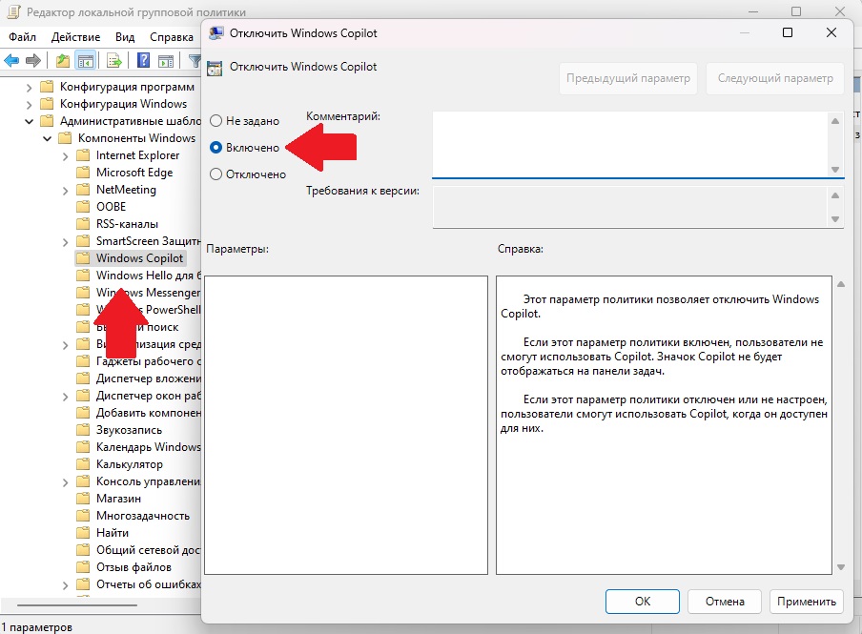Click the show/hide action pane icon
Image resolution: width=862 pixels, height=634 pixels.
[x=166, y=61]
